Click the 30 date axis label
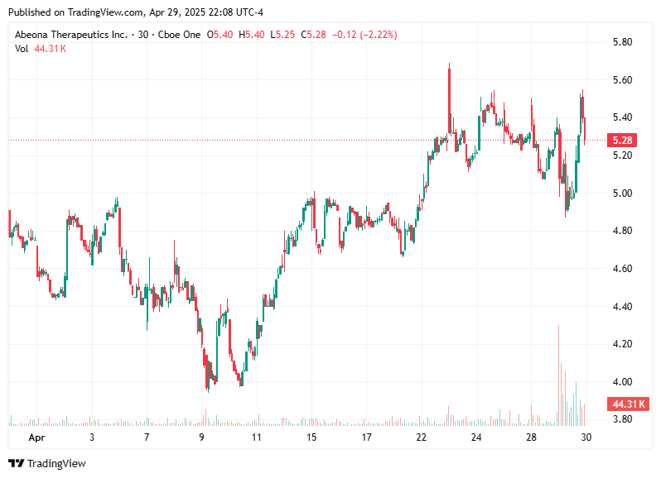 (586, 437)
